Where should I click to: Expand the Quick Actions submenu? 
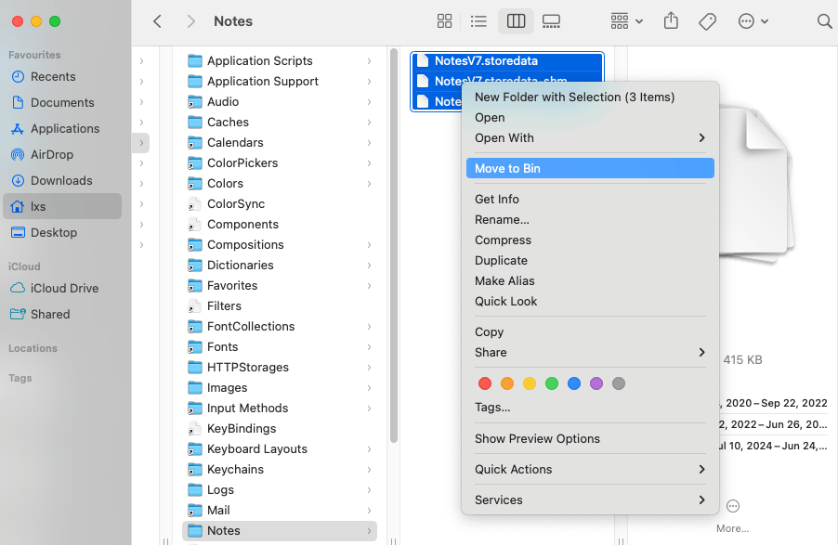589,470
